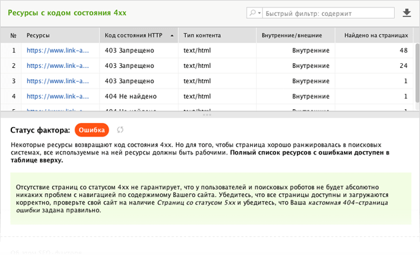
Task: Sort by Тип контента column header
Action: [x=202, y=35]
